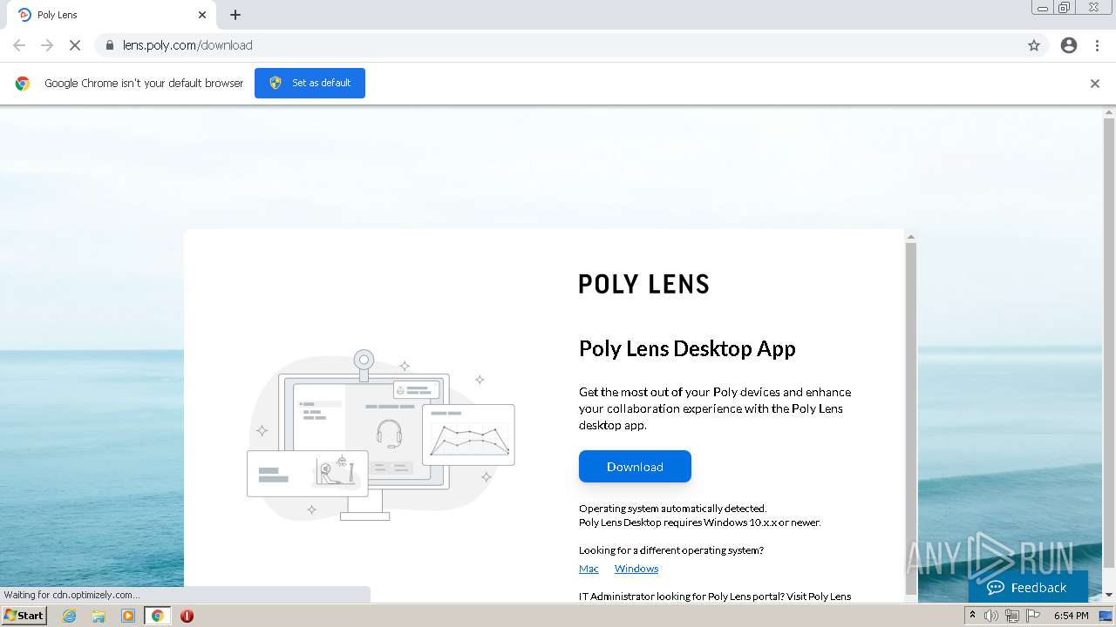Select the Poly Lens tab
Viewport: 1116px width, 627px height.
coord(112,15)
